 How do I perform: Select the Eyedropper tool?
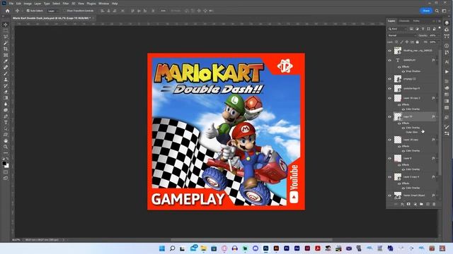point(6,61)
